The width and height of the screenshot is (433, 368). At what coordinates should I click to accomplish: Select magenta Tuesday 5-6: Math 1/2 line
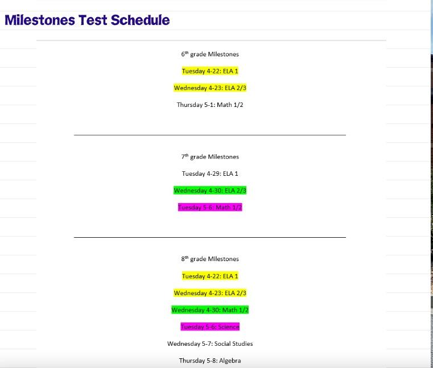tap(210, 208)
